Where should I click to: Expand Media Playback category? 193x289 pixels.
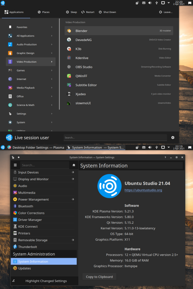tap(31, 88)
